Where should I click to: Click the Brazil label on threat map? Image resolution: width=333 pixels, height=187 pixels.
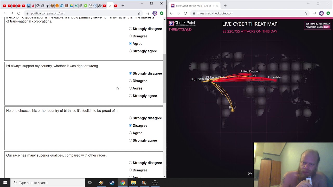pos(233,107)
